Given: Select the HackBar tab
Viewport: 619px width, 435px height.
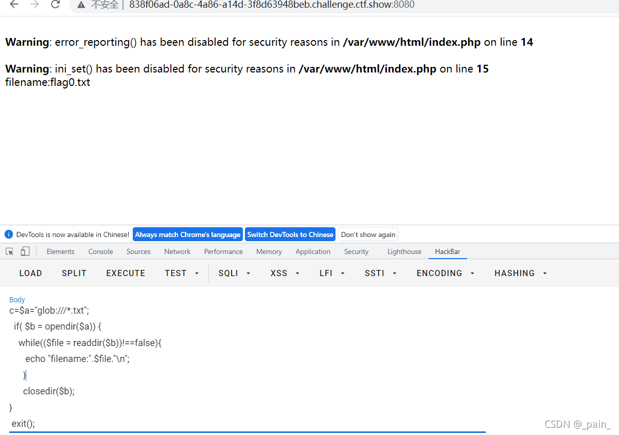Looking at the screenshot, I should (448, 251).
